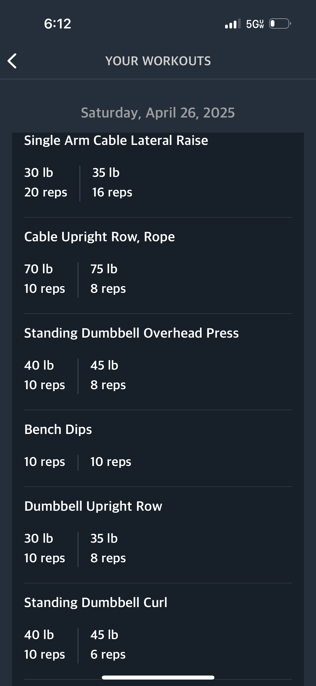
Task: Tap the Your Workouts header title
Action: (158, 61)
